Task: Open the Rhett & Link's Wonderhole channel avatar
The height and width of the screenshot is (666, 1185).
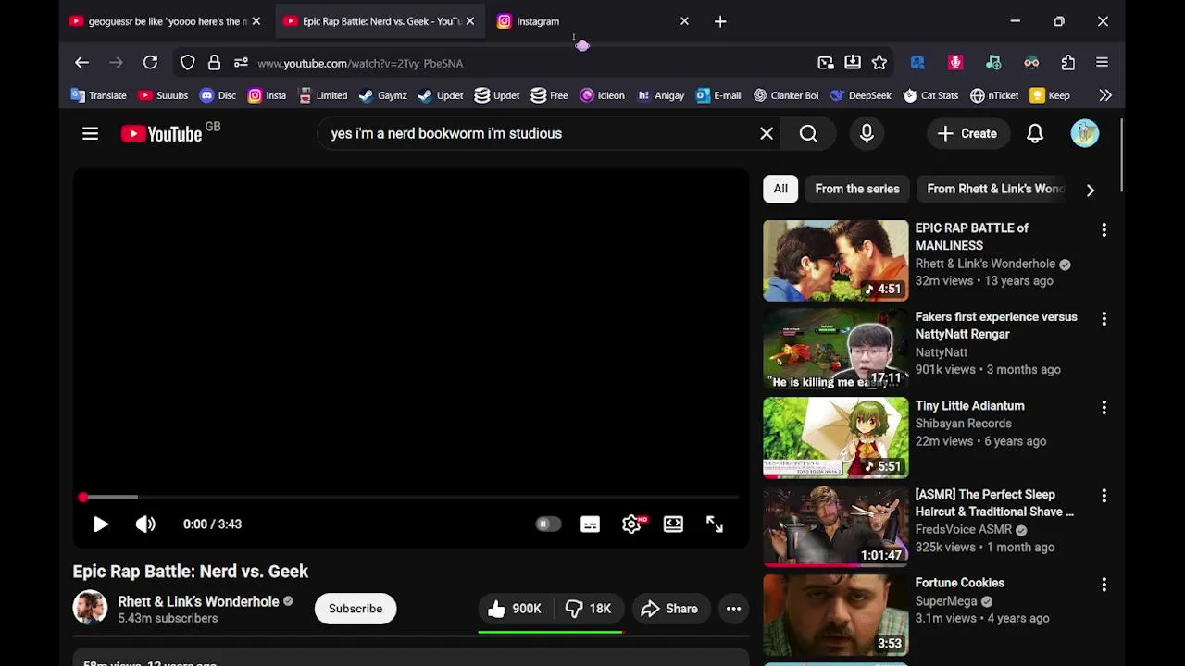Action: pos(91,608)
